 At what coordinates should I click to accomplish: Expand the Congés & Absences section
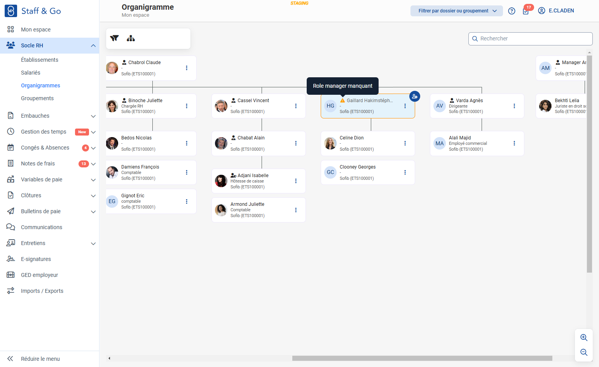tap(93, 148)
